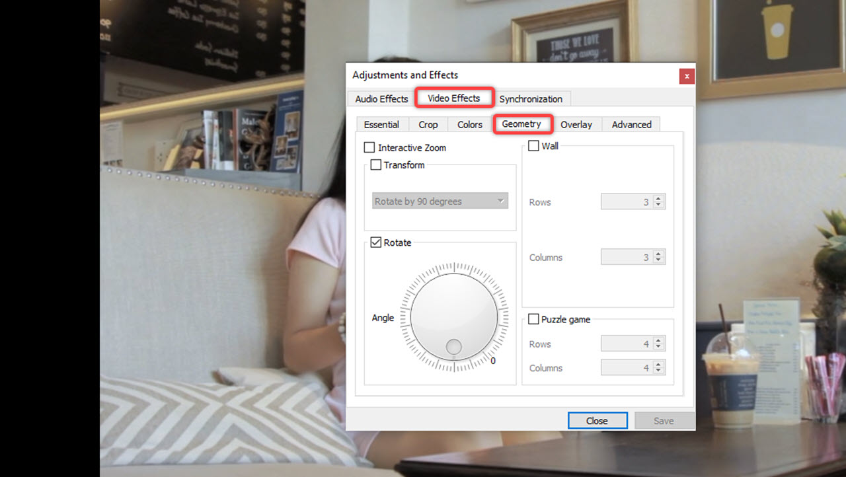Select the Essential sub-tab
Image resolution: width=846 pixels, height=477 pixels.
pyautogui.click(x=382, y=124)
